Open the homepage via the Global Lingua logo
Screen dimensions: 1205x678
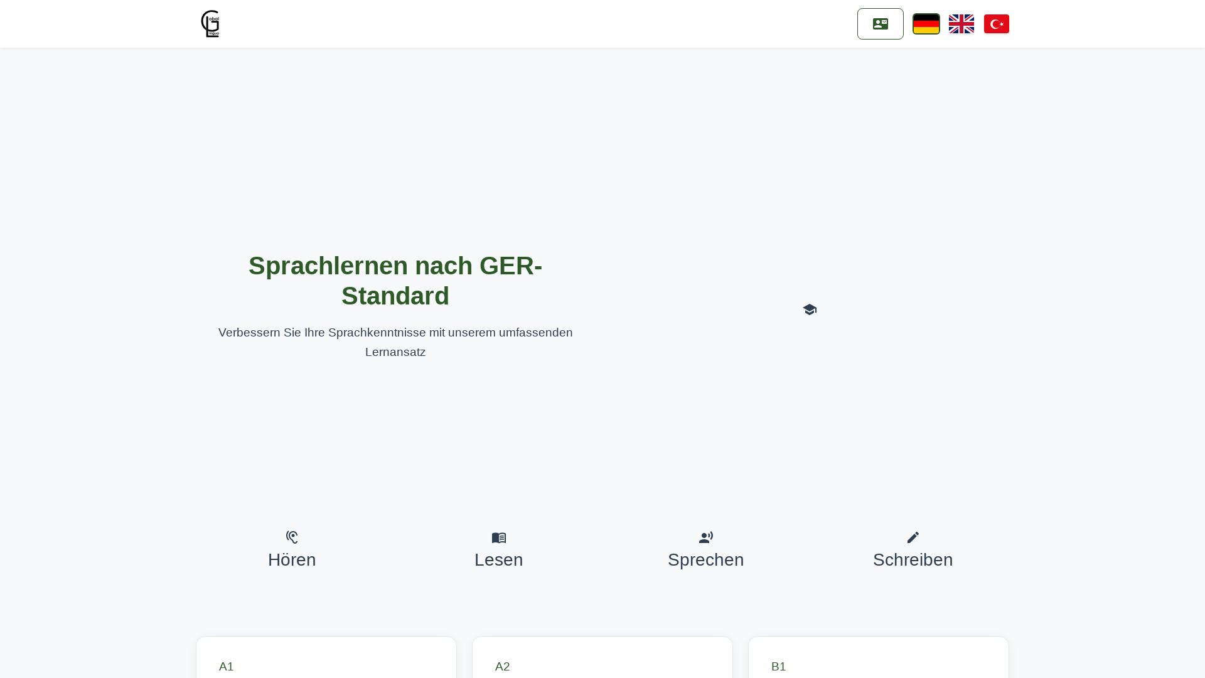(211, 23)
